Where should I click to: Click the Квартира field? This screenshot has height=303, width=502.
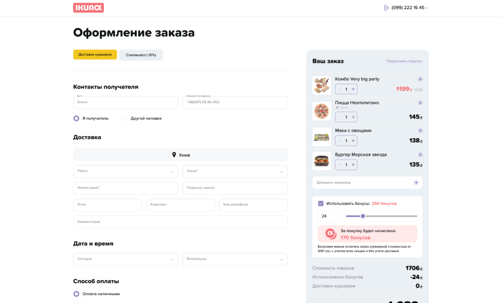(180, 205)
